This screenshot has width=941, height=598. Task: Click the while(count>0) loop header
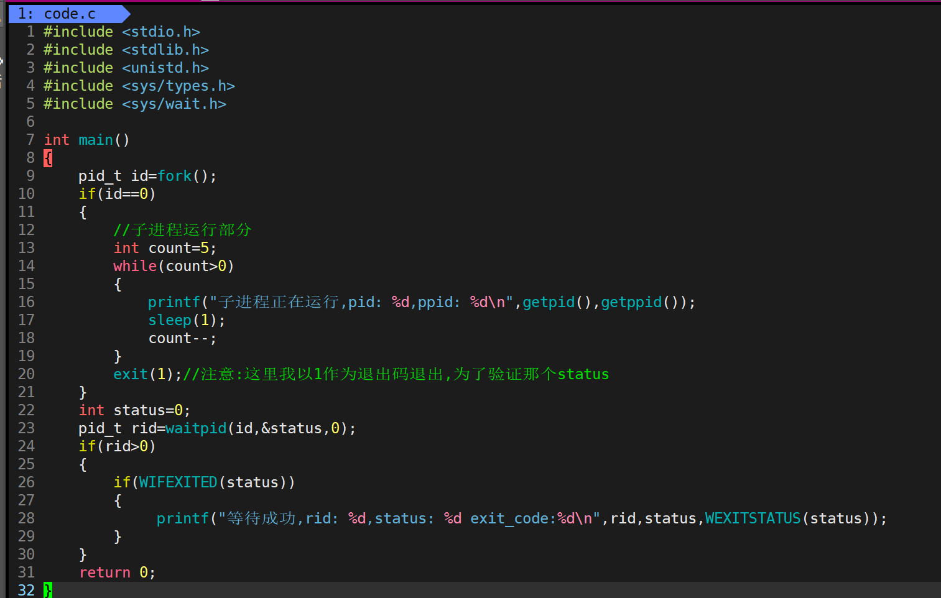point(174,266)
